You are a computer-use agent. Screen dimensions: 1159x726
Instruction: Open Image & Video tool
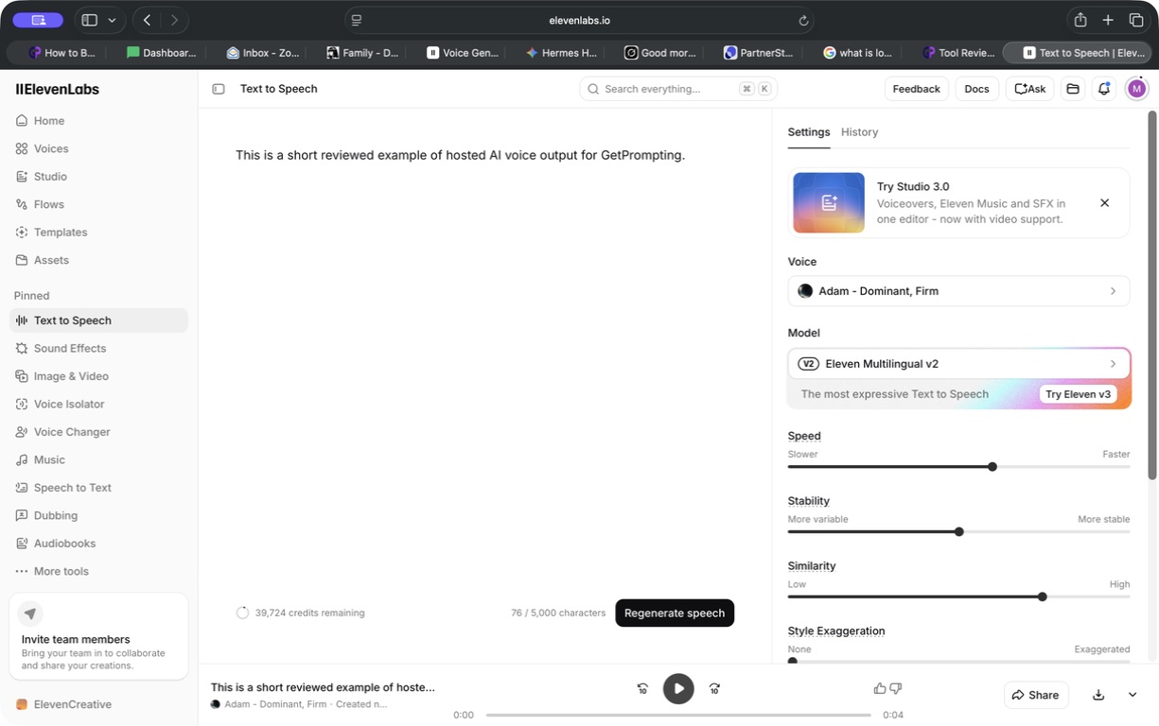coord(98,376)
